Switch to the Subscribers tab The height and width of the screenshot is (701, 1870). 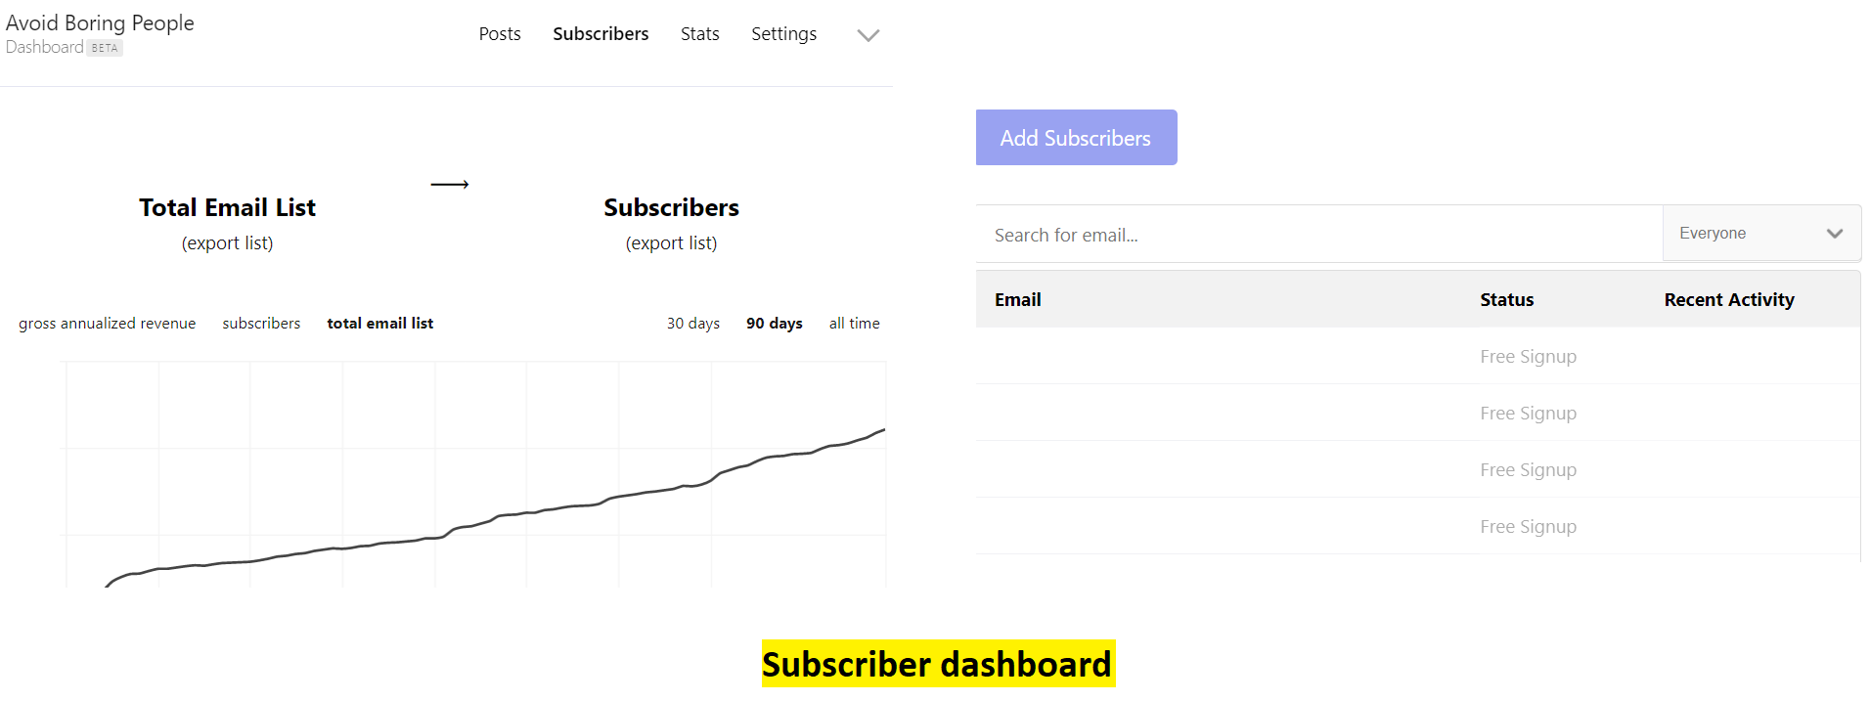[601, 34]
